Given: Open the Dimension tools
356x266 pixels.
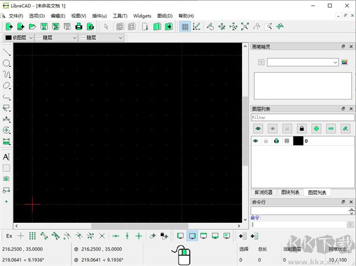Looking at the screenshot, I should [x=7, y=119].
